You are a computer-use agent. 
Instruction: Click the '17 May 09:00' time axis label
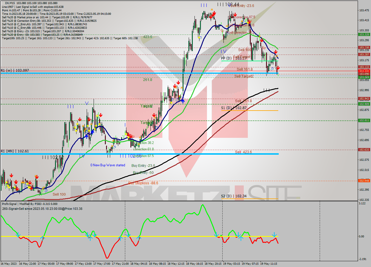[65, 264]
